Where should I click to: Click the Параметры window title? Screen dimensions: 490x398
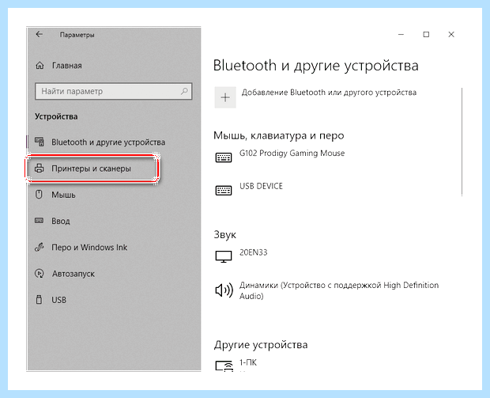(77, 35)
